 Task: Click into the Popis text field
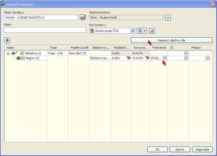(x=45, y=30)
